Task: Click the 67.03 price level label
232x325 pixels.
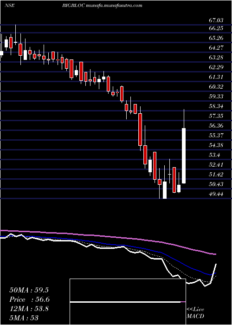Action: click(x=216, y=20)
